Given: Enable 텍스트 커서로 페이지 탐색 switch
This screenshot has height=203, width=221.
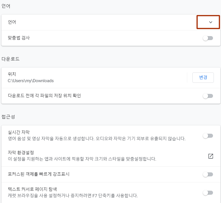Looking at the screenshot, I should tap(208, 193).
